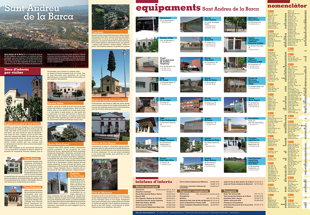Select the orange "Can Salvi" caption
The height and width of the screenshot is (215, 310).
(x=110, y=32)
